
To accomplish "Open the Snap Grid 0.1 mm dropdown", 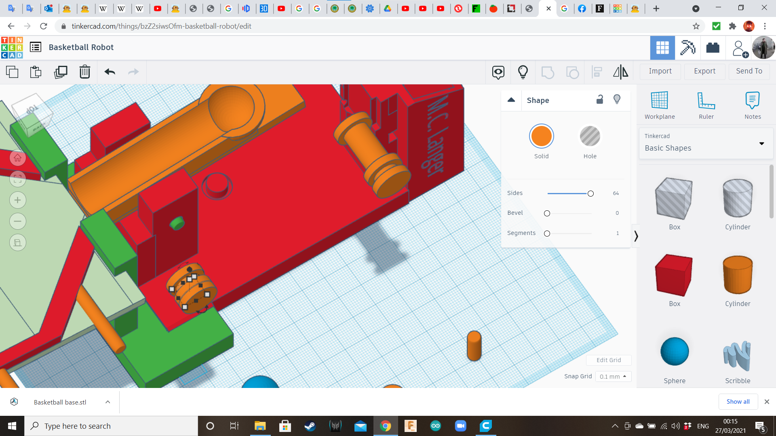I will pyautogui.click(x=613, y=376).
